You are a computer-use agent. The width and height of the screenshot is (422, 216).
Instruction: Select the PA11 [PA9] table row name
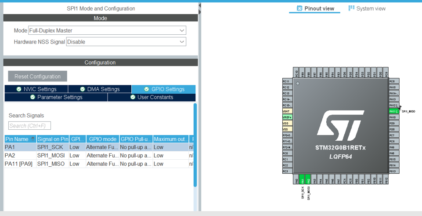[21, 164]
